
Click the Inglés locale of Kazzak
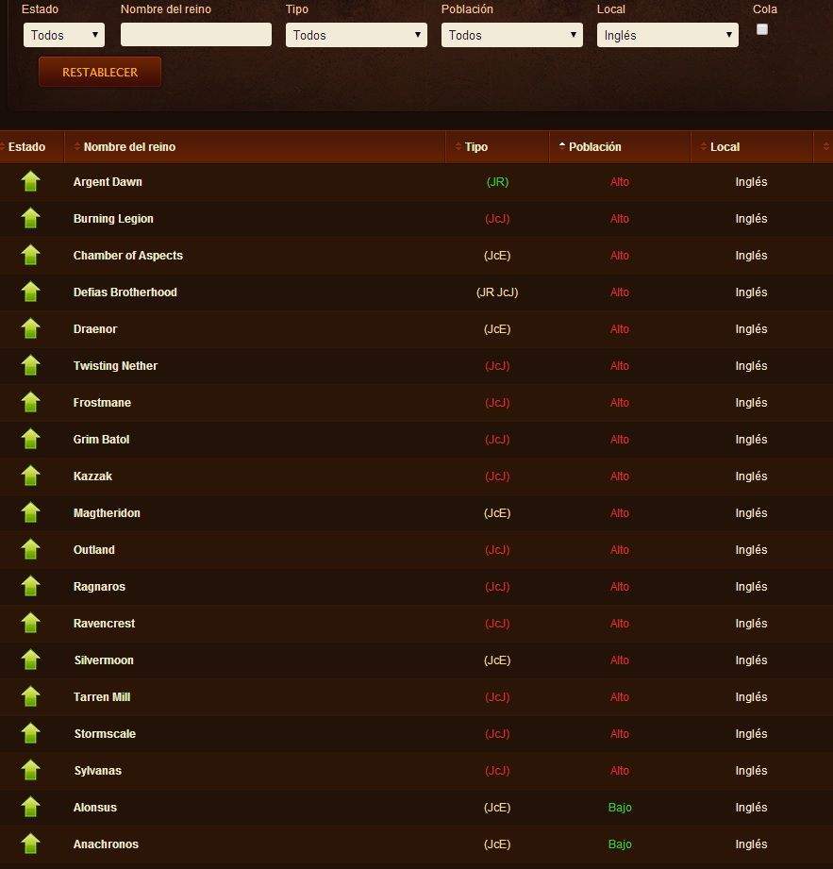click(x=751, y=476)
